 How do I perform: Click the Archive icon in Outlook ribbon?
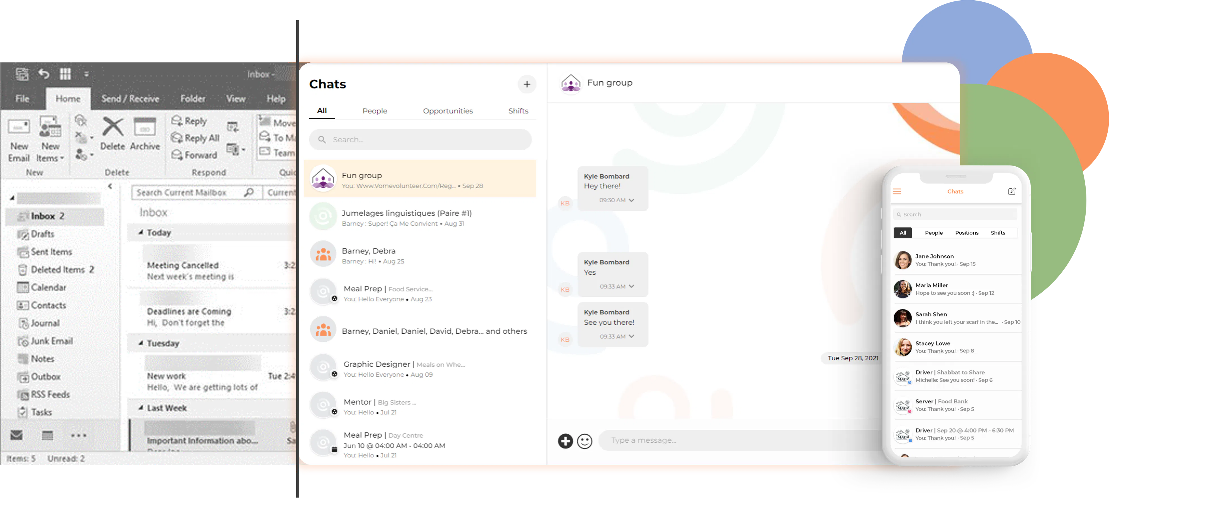[x=145, y=127]
